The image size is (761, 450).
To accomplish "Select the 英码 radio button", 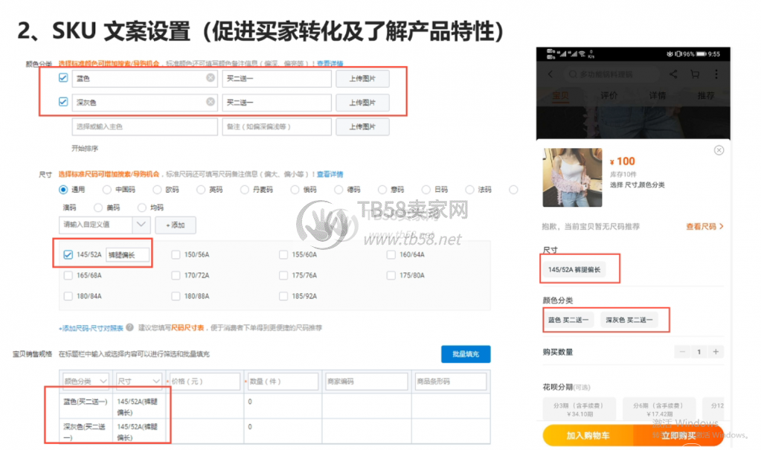I will tap(200, 190).
